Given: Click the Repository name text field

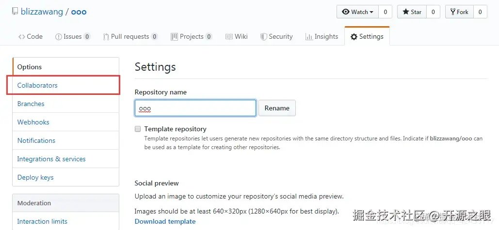Looking at the screenshot, I should tap(195, 108).
